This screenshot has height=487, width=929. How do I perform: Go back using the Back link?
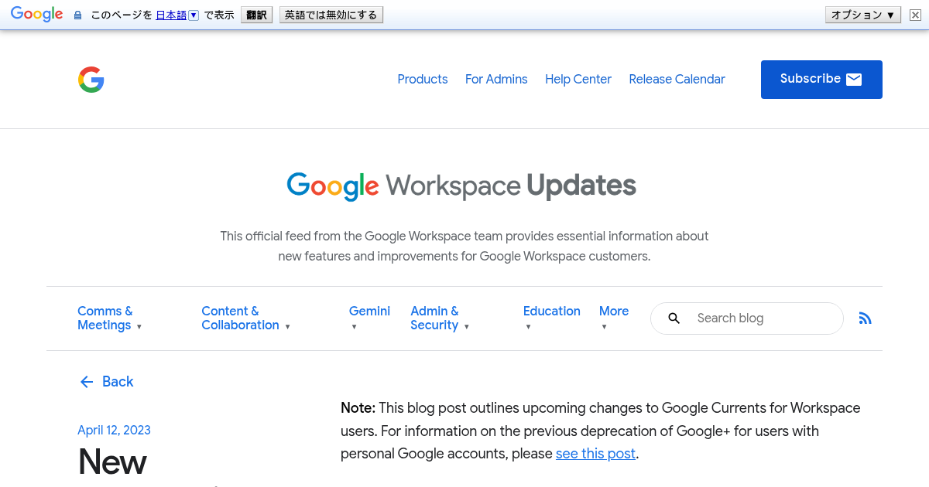pyautogui.click(x=107, y=382)
